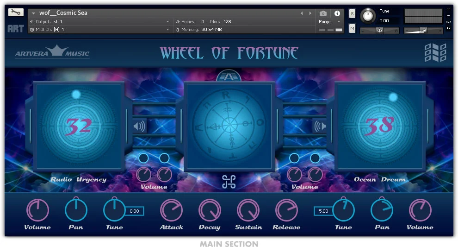Adjust second small knob above left Volume label
The image size is (458, 247).
164,175
